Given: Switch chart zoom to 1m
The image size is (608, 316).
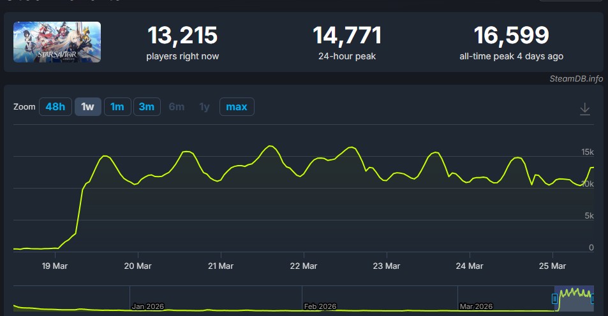Looking at the screenshot, I should pos(117,107).
